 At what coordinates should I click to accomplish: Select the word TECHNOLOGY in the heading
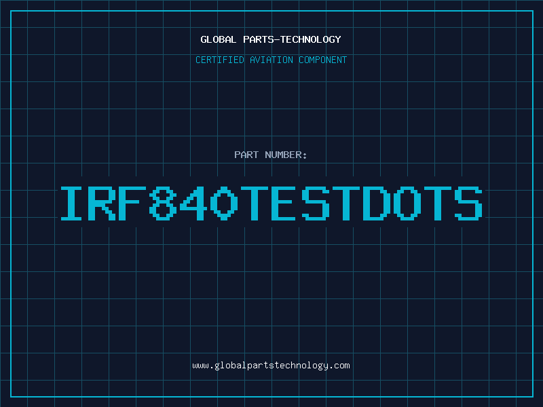[311, 39]
